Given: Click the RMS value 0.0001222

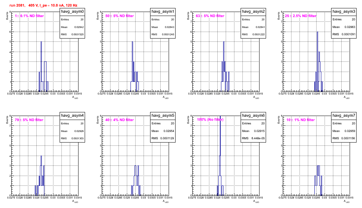Looking at the screenshot, I should point(258,35).
